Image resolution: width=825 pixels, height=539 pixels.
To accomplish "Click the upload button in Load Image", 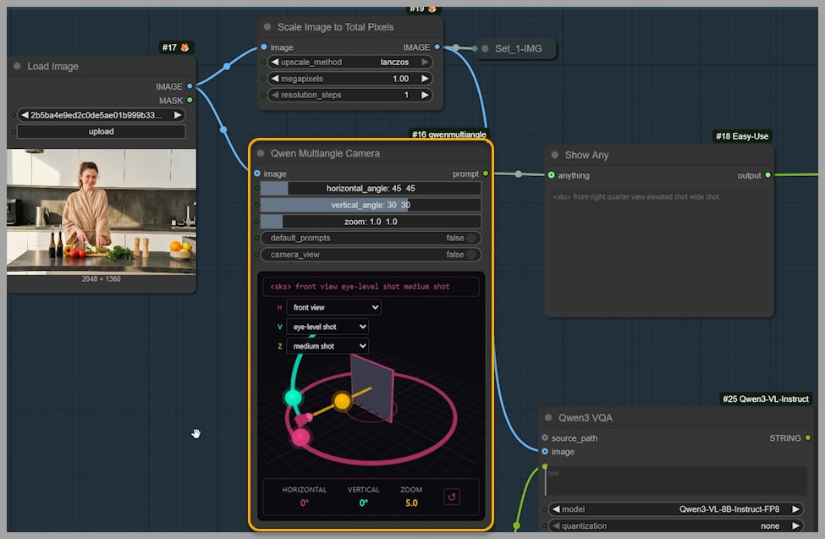I will [101, 132].
